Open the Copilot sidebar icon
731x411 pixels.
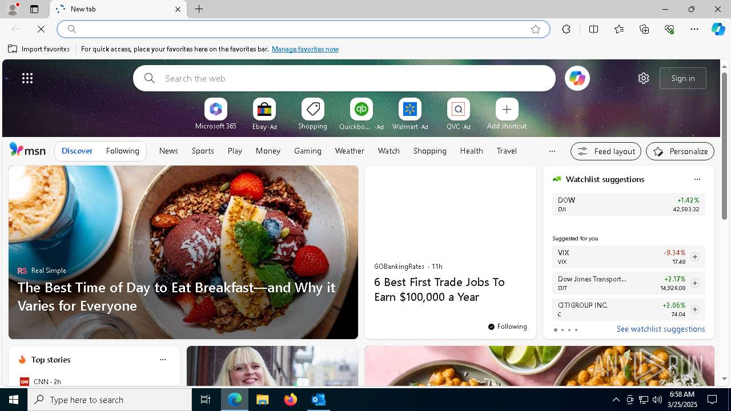click(x=718, y=29)
